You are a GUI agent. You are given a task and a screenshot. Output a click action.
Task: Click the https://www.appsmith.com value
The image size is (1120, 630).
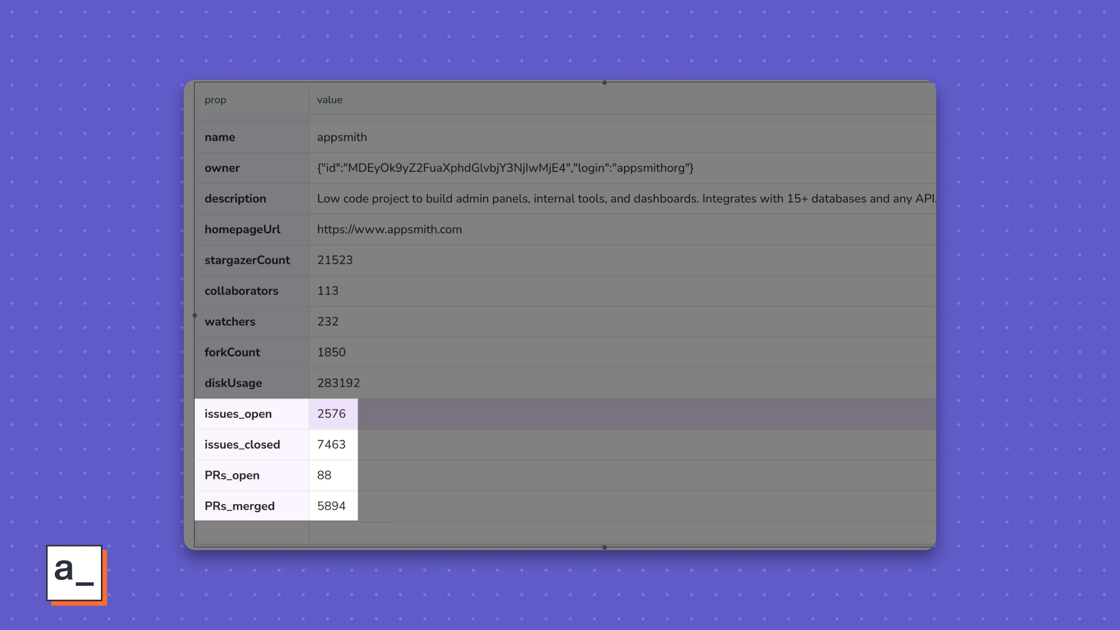(x=389, y=229)
